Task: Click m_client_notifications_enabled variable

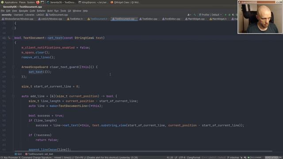Action: click(x=48, y=48)
